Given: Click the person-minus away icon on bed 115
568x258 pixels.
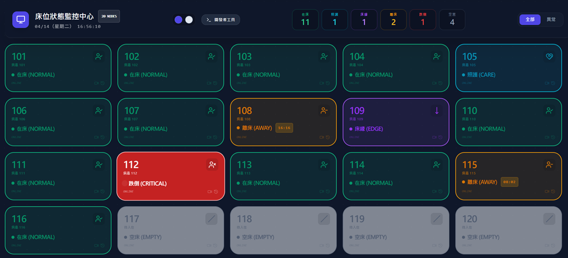Looking at the screenshot, I should pos(549,164).
